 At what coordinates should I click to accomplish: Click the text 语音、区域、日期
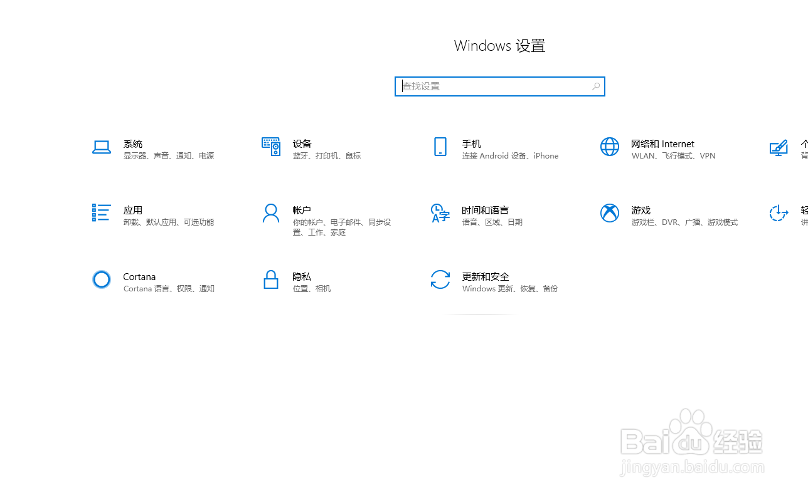(492, 222)
